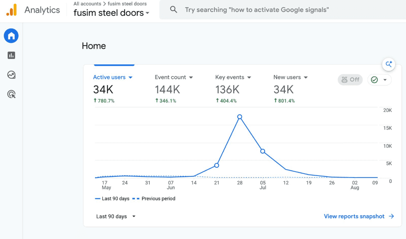Click the 404.4% change value

[x=226, y=101]
